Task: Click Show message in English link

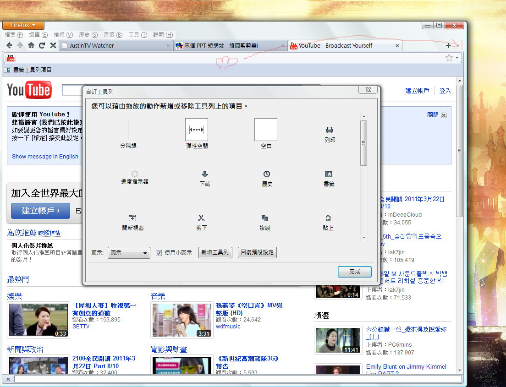Action: point(45,157)
